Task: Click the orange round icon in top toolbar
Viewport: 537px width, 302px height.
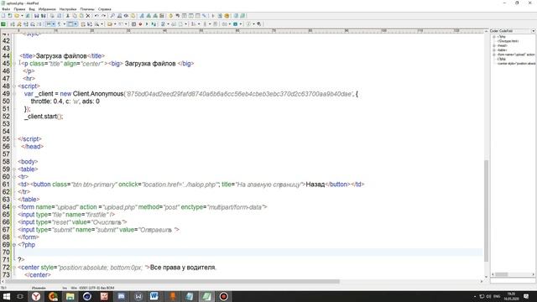Action: [227, 16]
